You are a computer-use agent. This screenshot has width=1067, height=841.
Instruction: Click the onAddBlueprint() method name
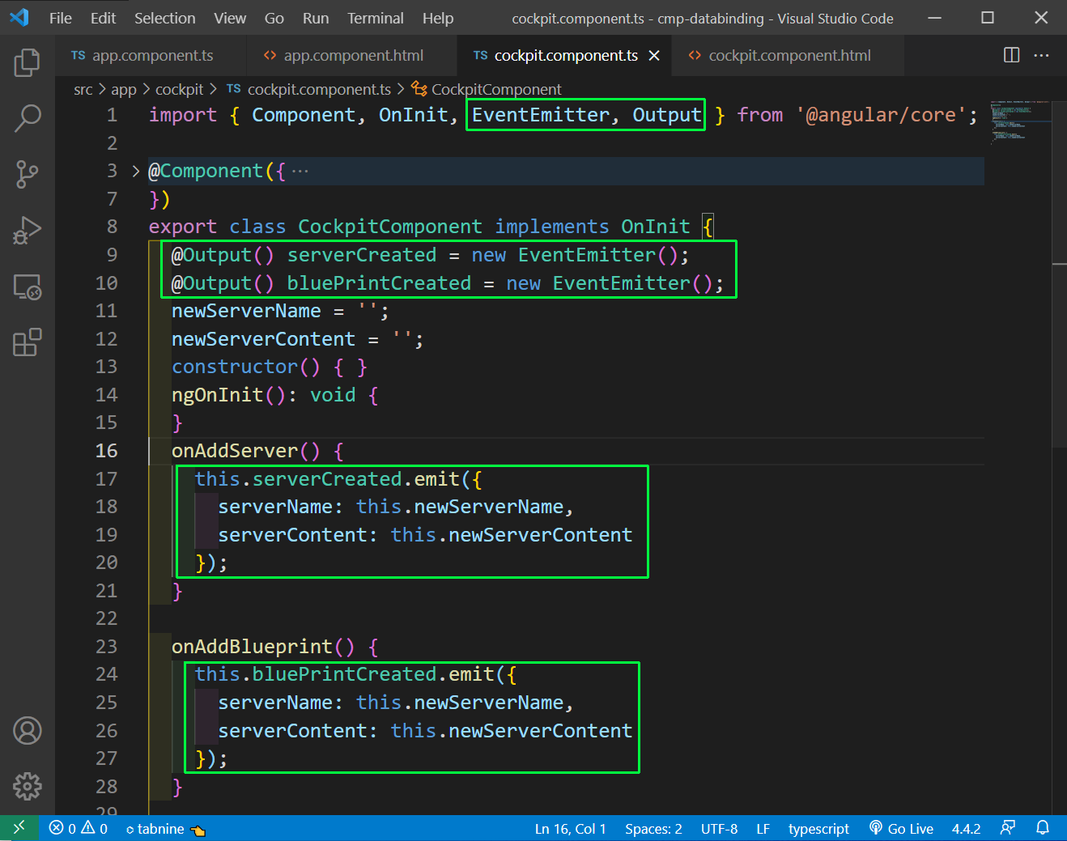click(263, 647)
